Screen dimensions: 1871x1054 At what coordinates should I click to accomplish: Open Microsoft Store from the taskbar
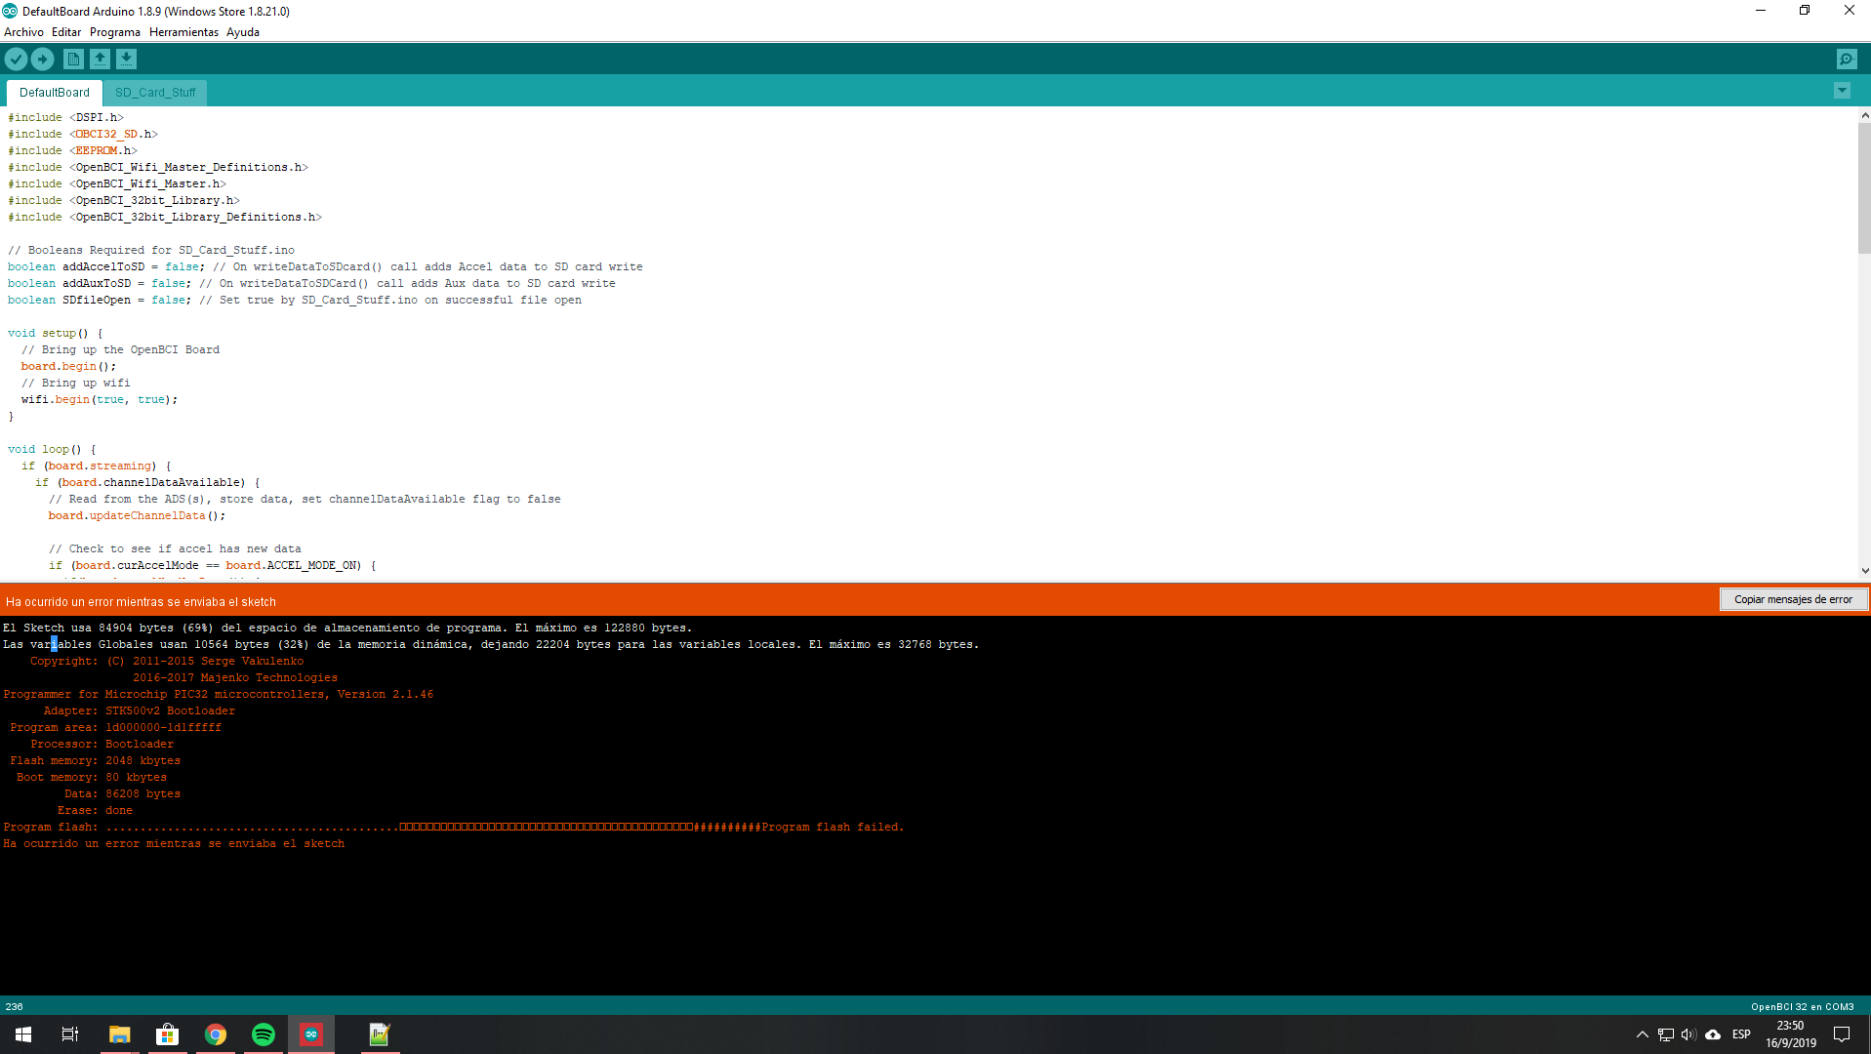[x=168, y=1034]
